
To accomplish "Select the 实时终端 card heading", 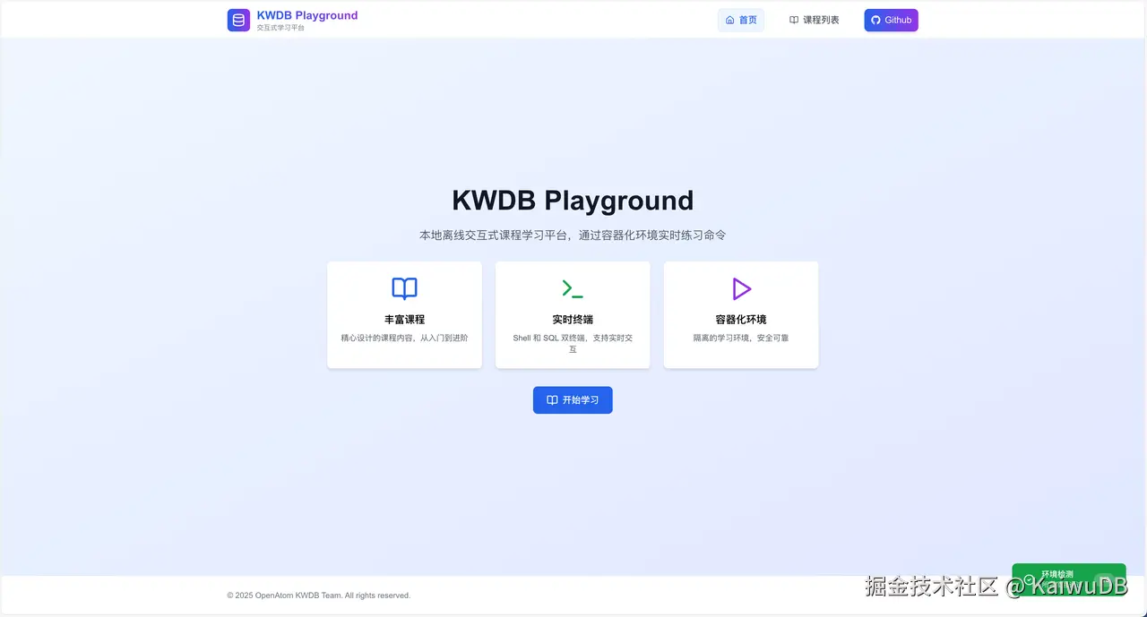I will 573,320.
